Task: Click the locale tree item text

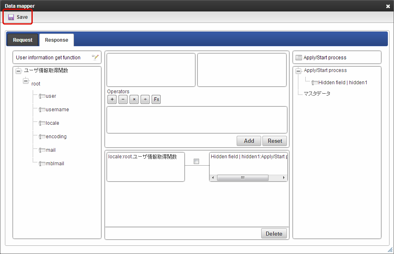Action: pos(52,123)
